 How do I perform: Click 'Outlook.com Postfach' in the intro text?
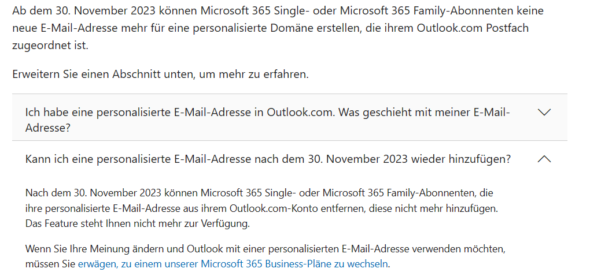[x=473, y=28]
